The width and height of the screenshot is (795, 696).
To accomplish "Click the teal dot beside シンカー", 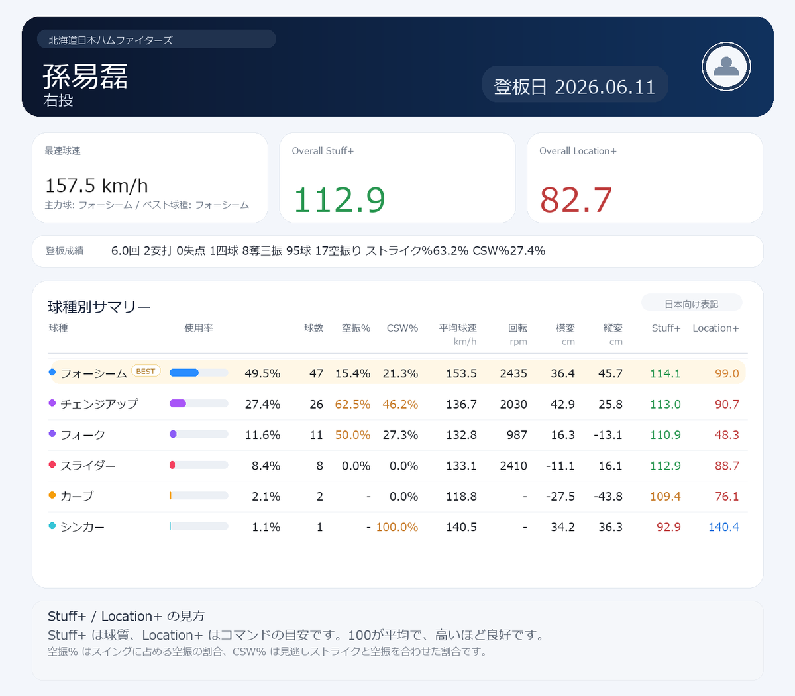I will [x=52, y=526].
